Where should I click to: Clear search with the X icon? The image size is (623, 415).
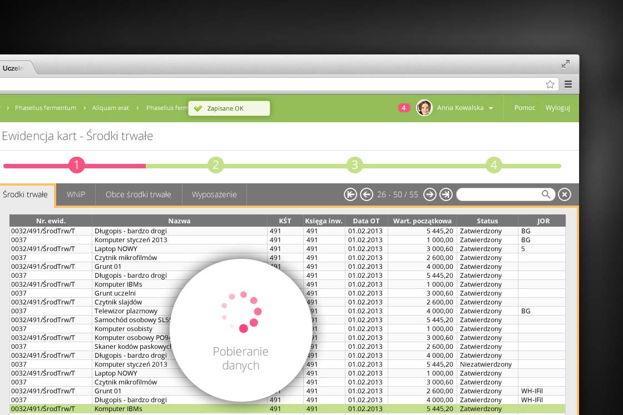pyautogui.click(x=564, y=194)
